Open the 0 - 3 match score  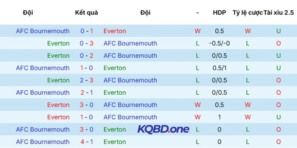(87, 43)
